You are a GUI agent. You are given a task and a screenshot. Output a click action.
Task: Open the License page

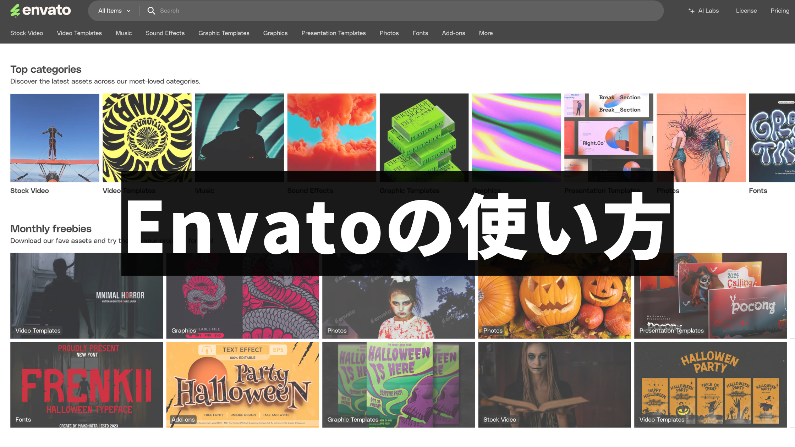746,11
